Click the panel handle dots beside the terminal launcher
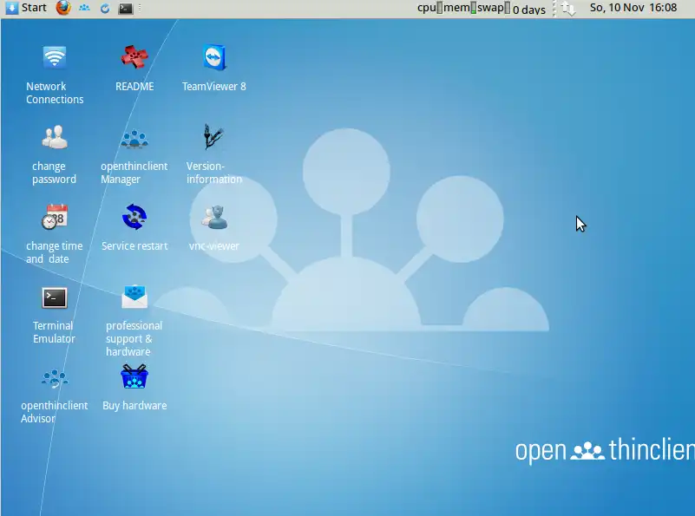Viewport: 695px width, 516px height. pos(140,8)
